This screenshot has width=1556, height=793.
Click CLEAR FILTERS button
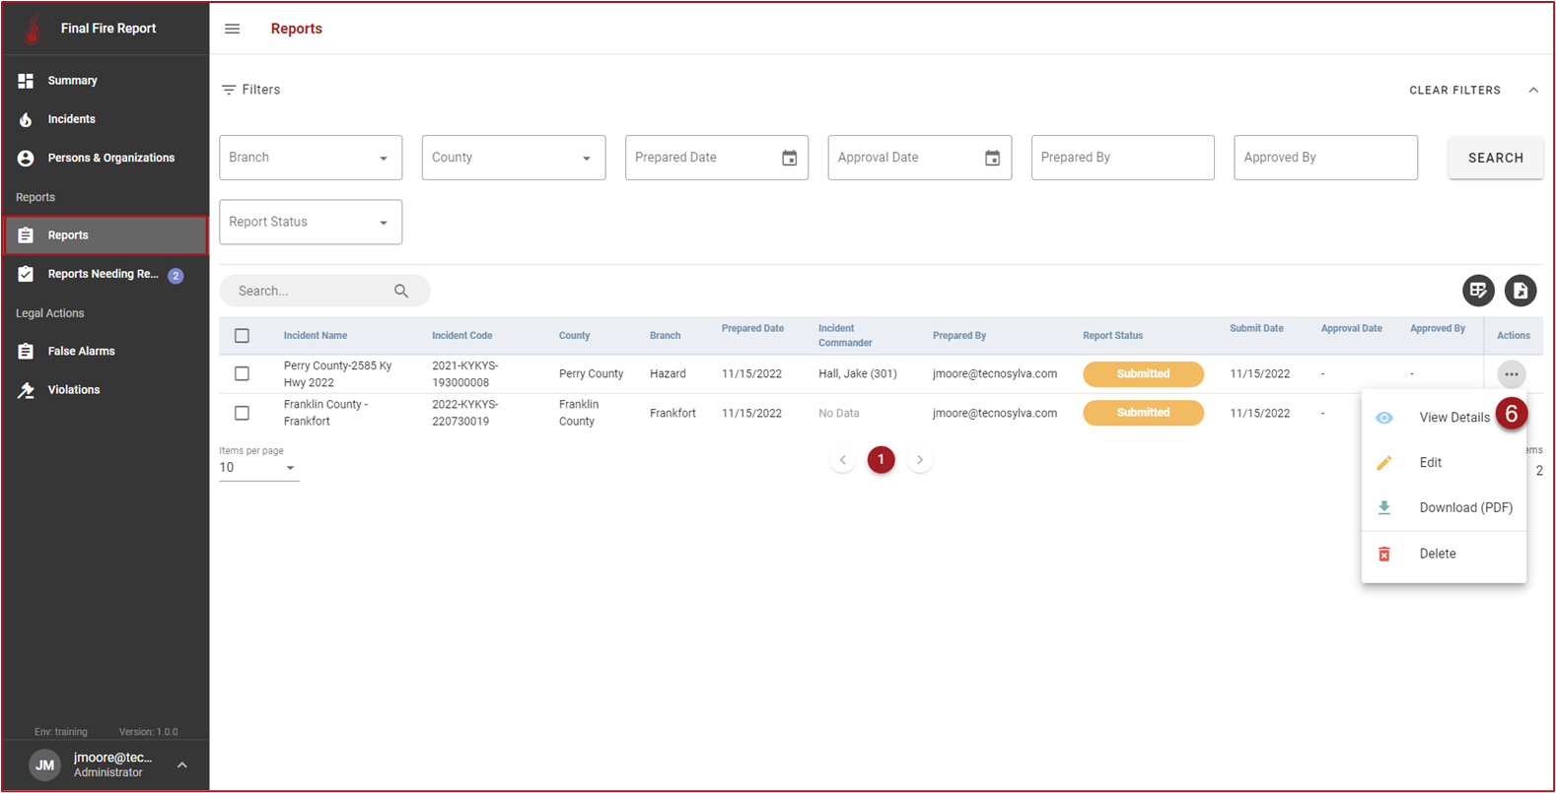(1454, 90)
